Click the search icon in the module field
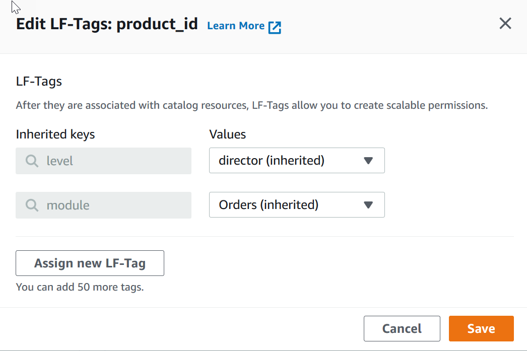Image resolution: width=527 pixels, height=351 pixels. [x=32, y=205]
